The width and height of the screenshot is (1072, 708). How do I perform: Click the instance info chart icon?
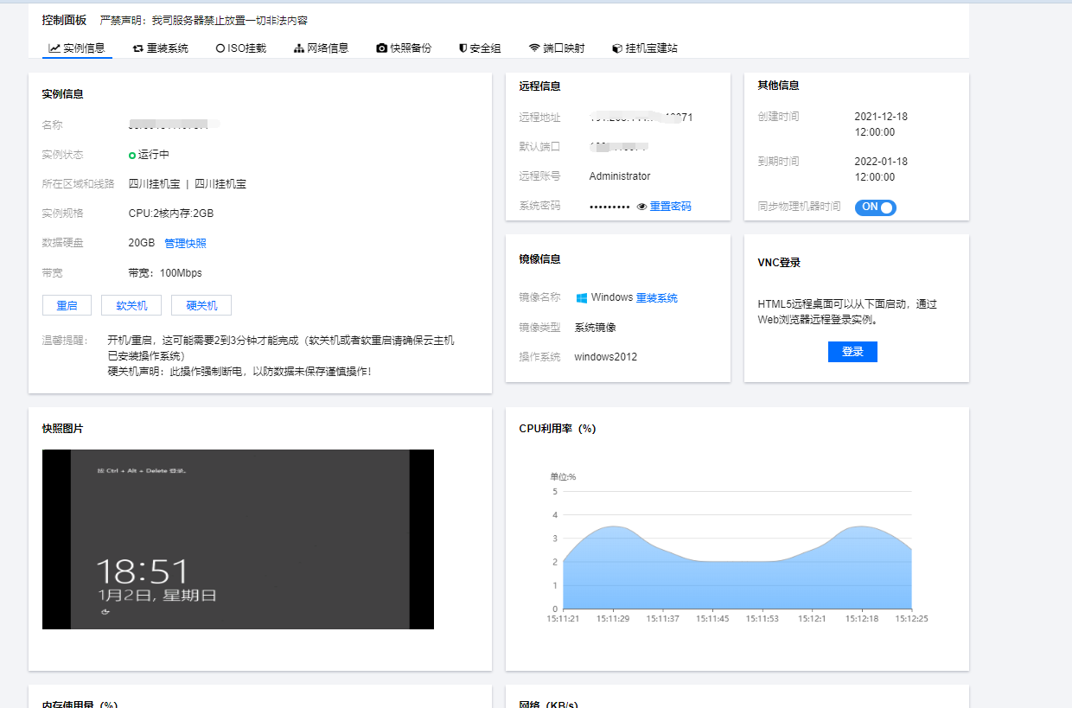pos(54,48)
